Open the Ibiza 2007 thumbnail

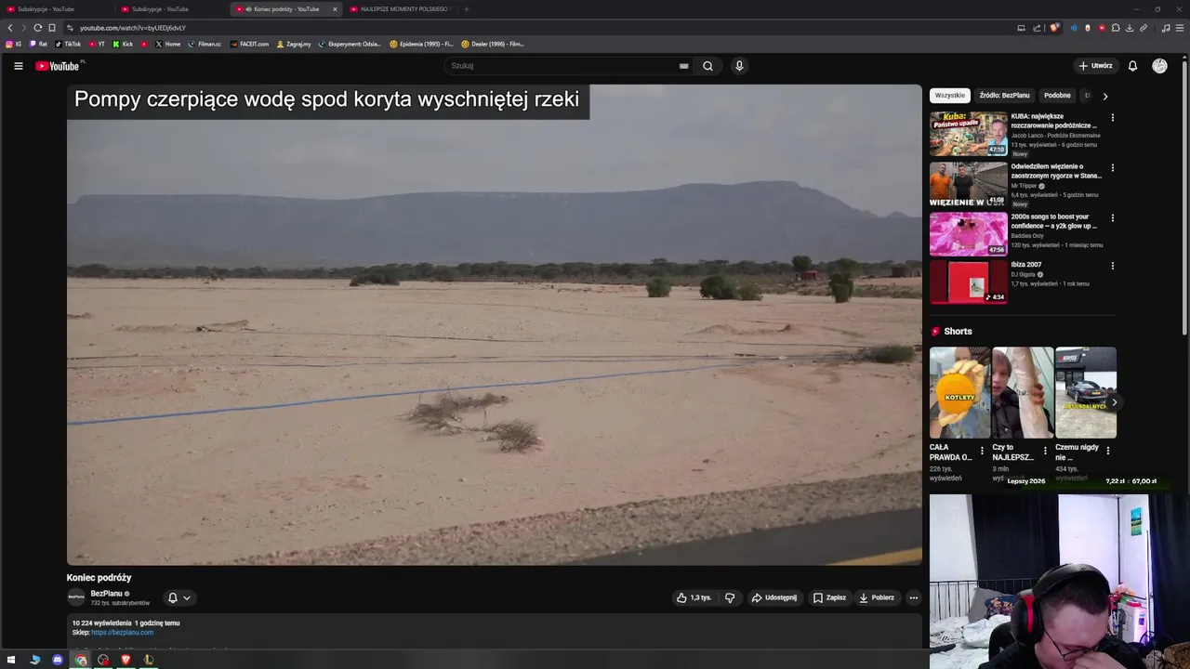[x=969, y=282]
